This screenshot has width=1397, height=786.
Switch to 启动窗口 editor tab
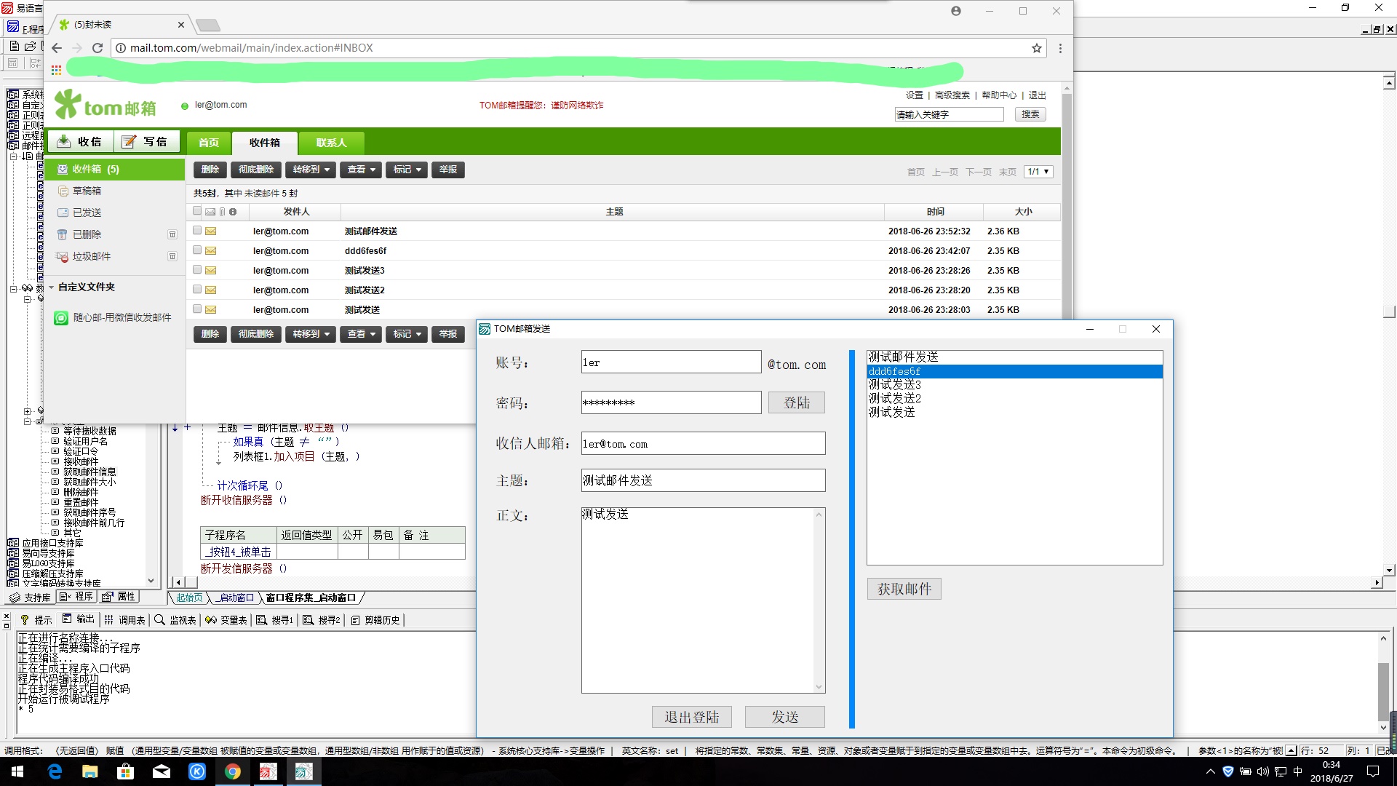click(236, 598)
